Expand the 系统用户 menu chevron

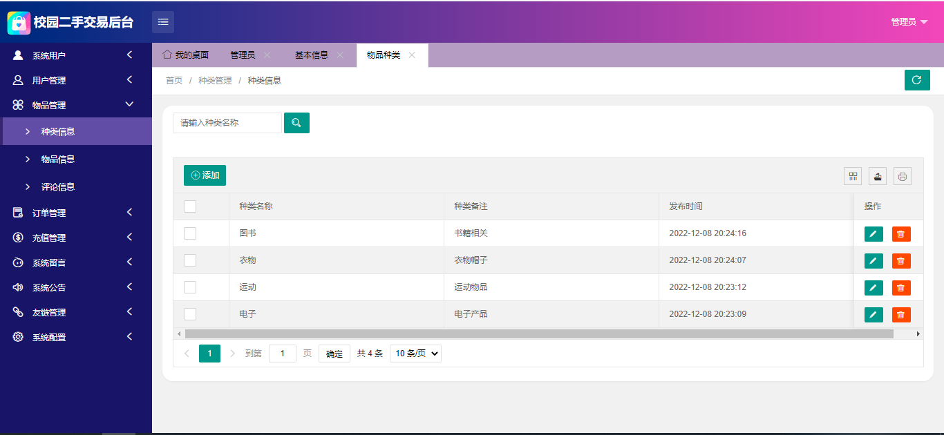[129, 55]
